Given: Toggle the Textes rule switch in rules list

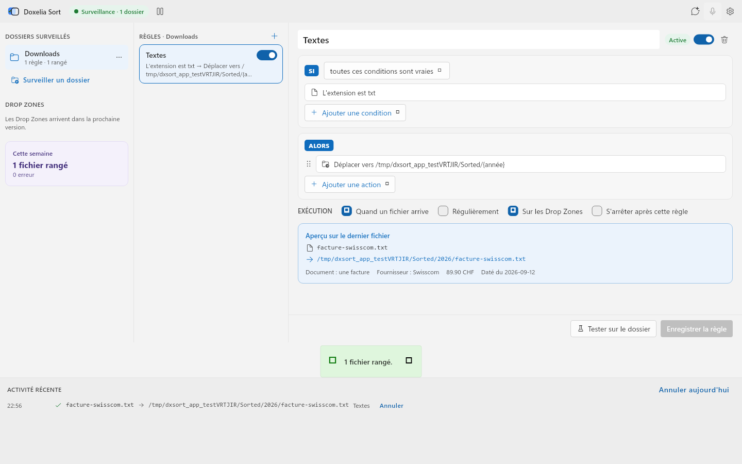Looking at the screenshot, I should (267, 55).
